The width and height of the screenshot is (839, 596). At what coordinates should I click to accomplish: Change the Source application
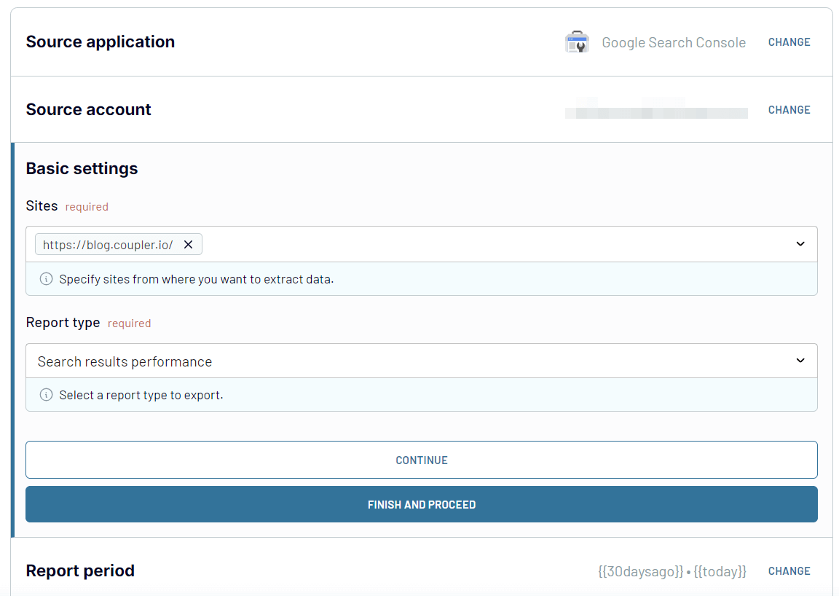tap(789, 42)
